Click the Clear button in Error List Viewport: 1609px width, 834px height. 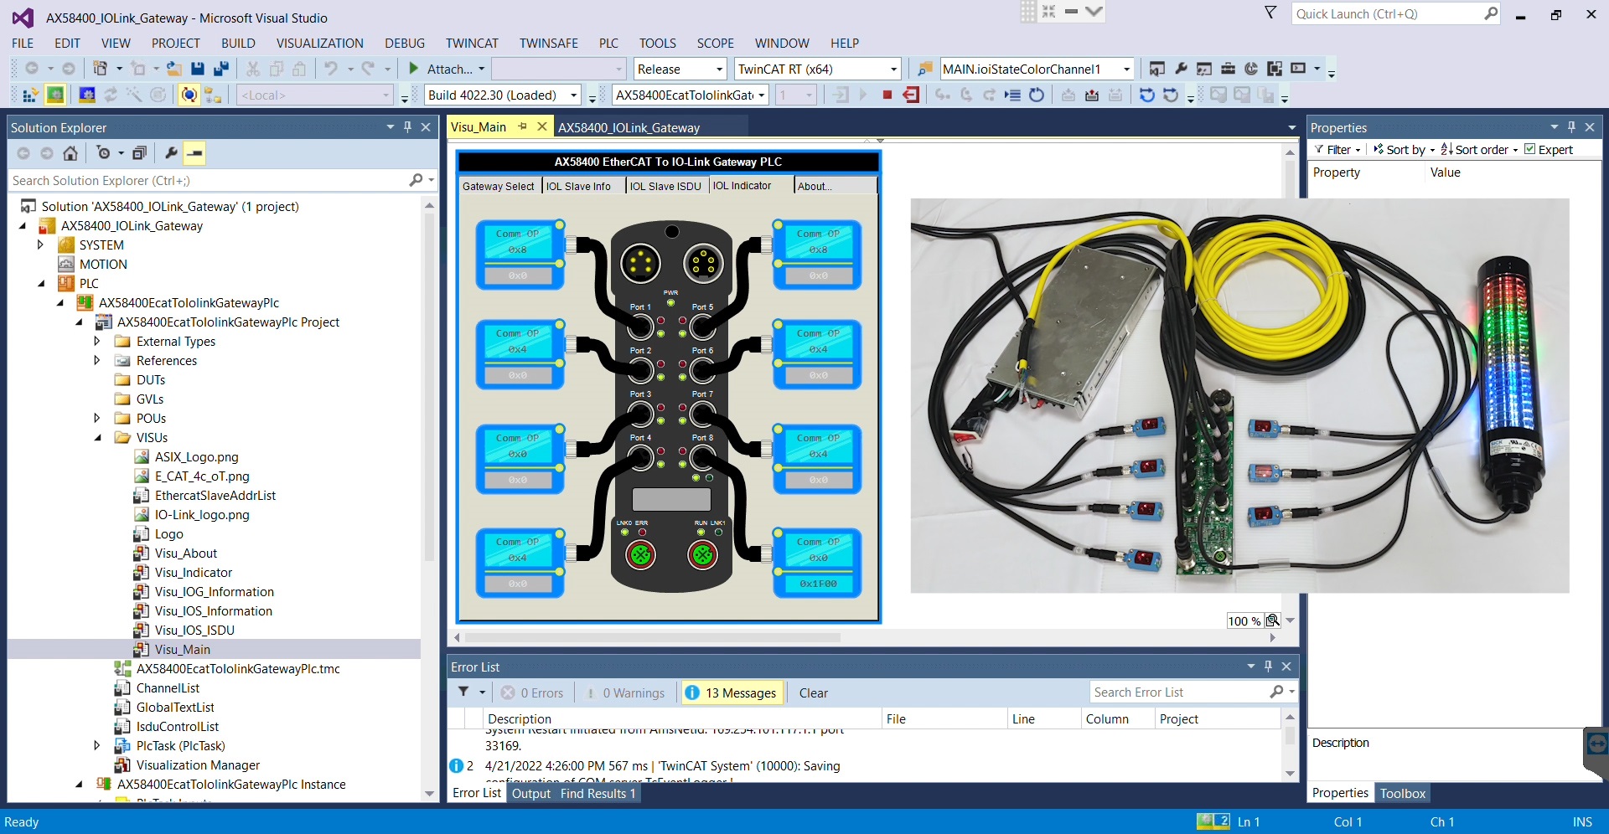(813, 692)
